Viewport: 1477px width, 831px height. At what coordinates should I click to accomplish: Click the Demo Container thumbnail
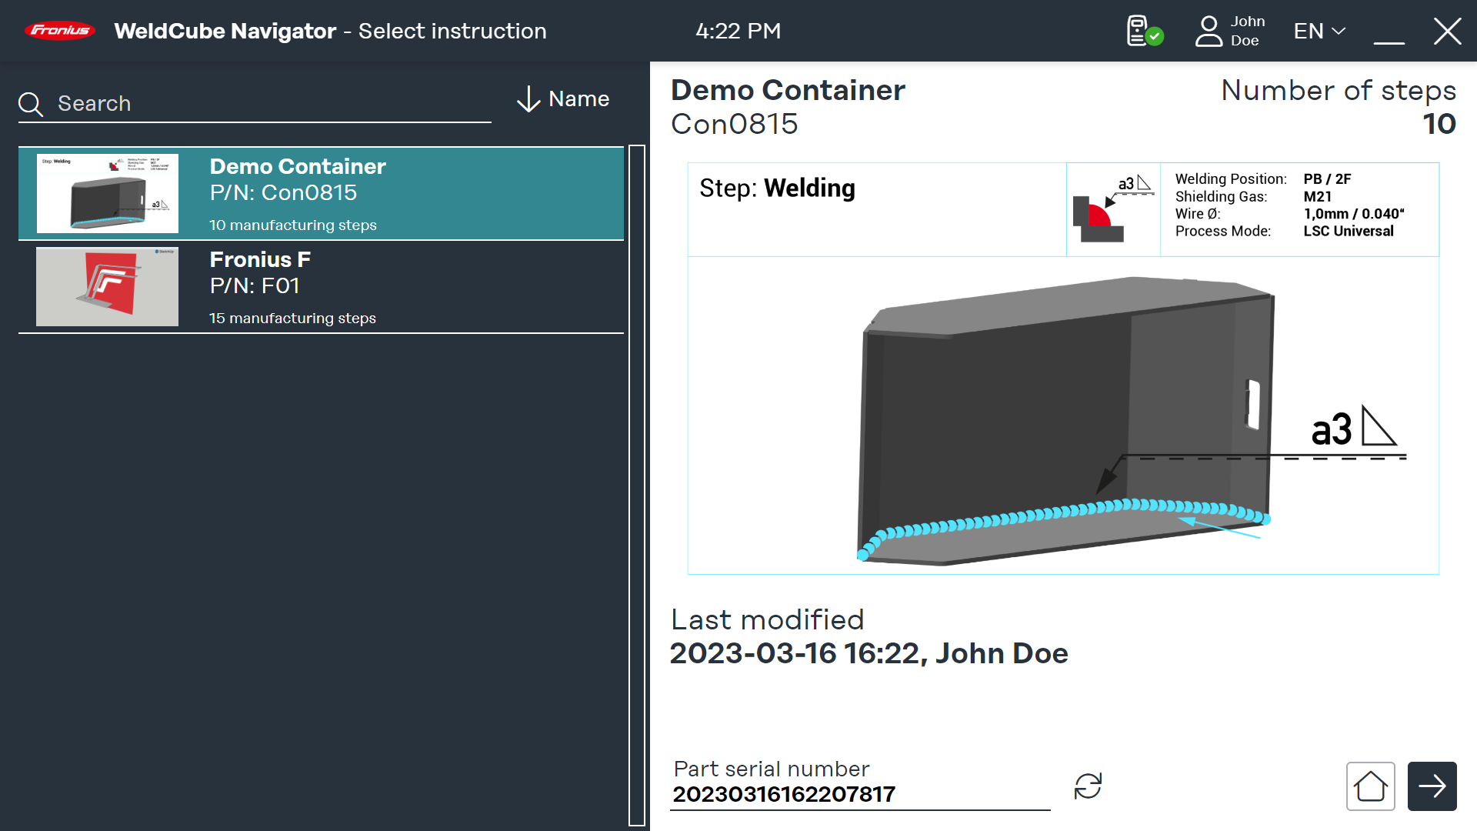point(108,194)
